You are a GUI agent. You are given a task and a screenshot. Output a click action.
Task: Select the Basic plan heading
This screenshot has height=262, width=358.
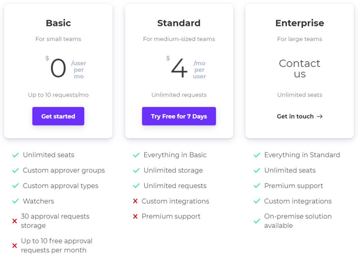[58, 23]
